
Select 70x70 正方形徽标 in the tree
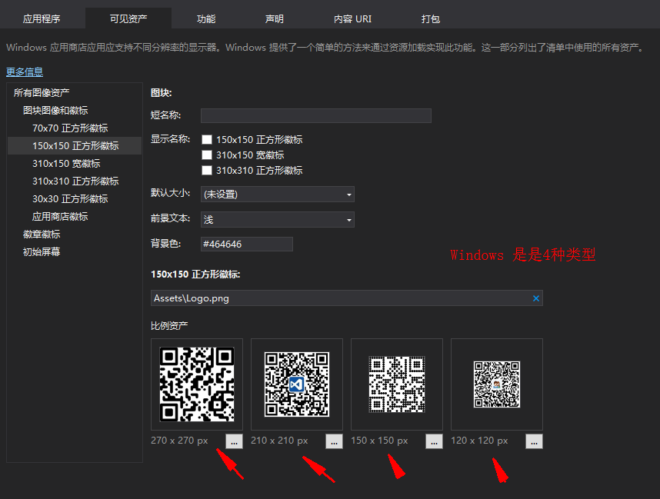click(x=70, y=128)
